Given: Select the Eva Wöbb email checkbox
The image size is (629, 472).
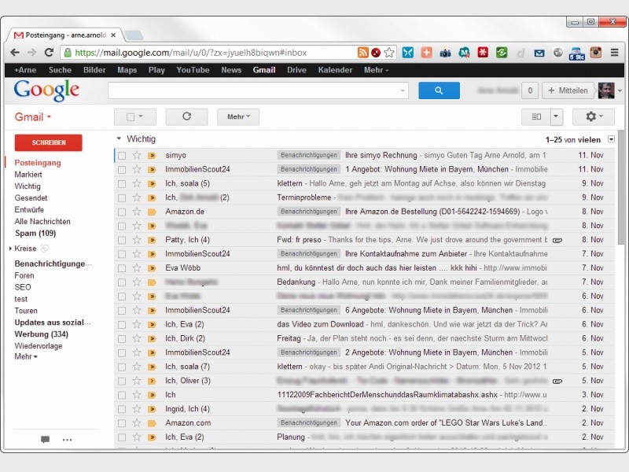Looking at the screenshot, I should (x=122, y=268).
